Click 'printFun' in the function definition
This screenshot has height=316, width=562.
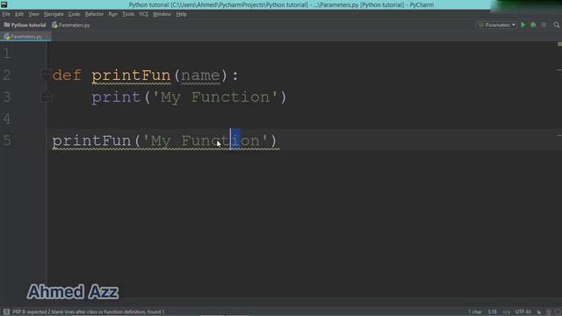[131, 75]
